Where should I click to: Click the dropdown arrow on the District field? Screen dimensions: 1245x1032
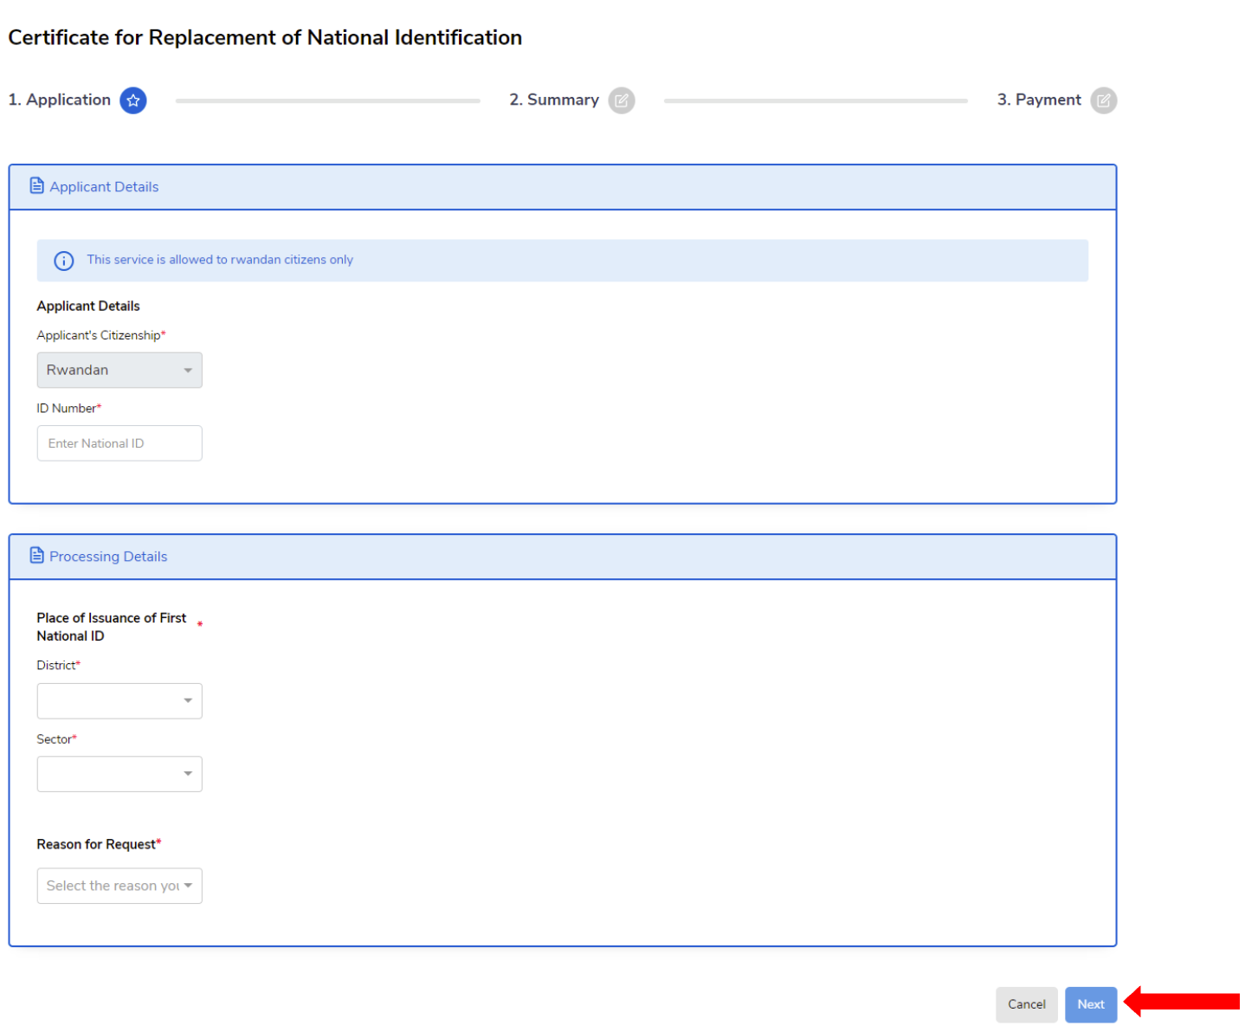click(x=188, y=700)
